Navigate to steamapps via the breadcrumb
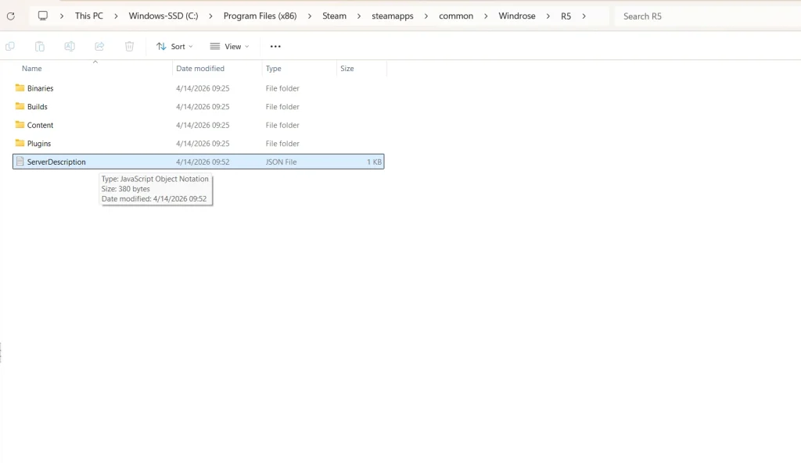Image resolution: width=801 pixels, height=463 pixels. click(392, 16)
